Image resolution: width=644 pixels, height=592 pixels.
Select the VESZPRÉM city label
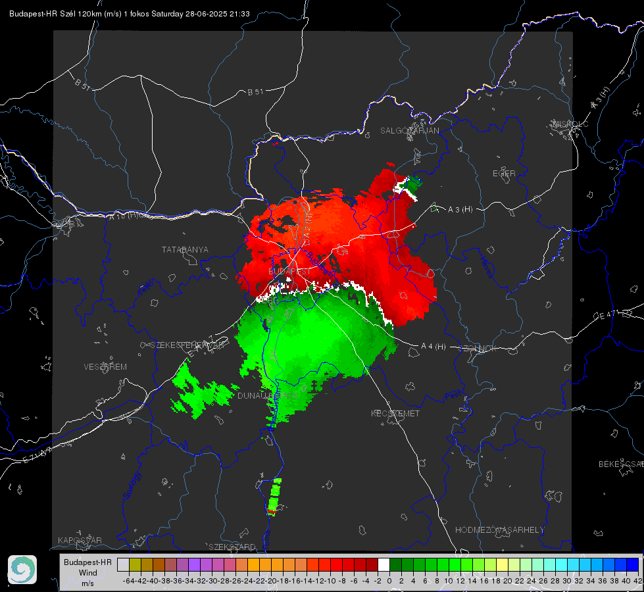(105, 366)
